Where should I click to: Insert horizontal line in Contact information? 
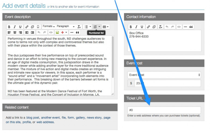(x=185, y=27)
